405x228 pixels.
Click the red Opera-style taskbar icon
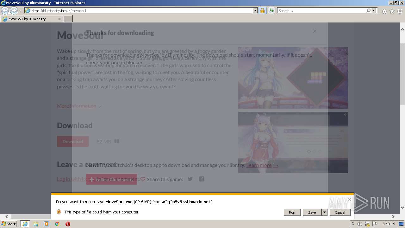click(x=68, y=224)
